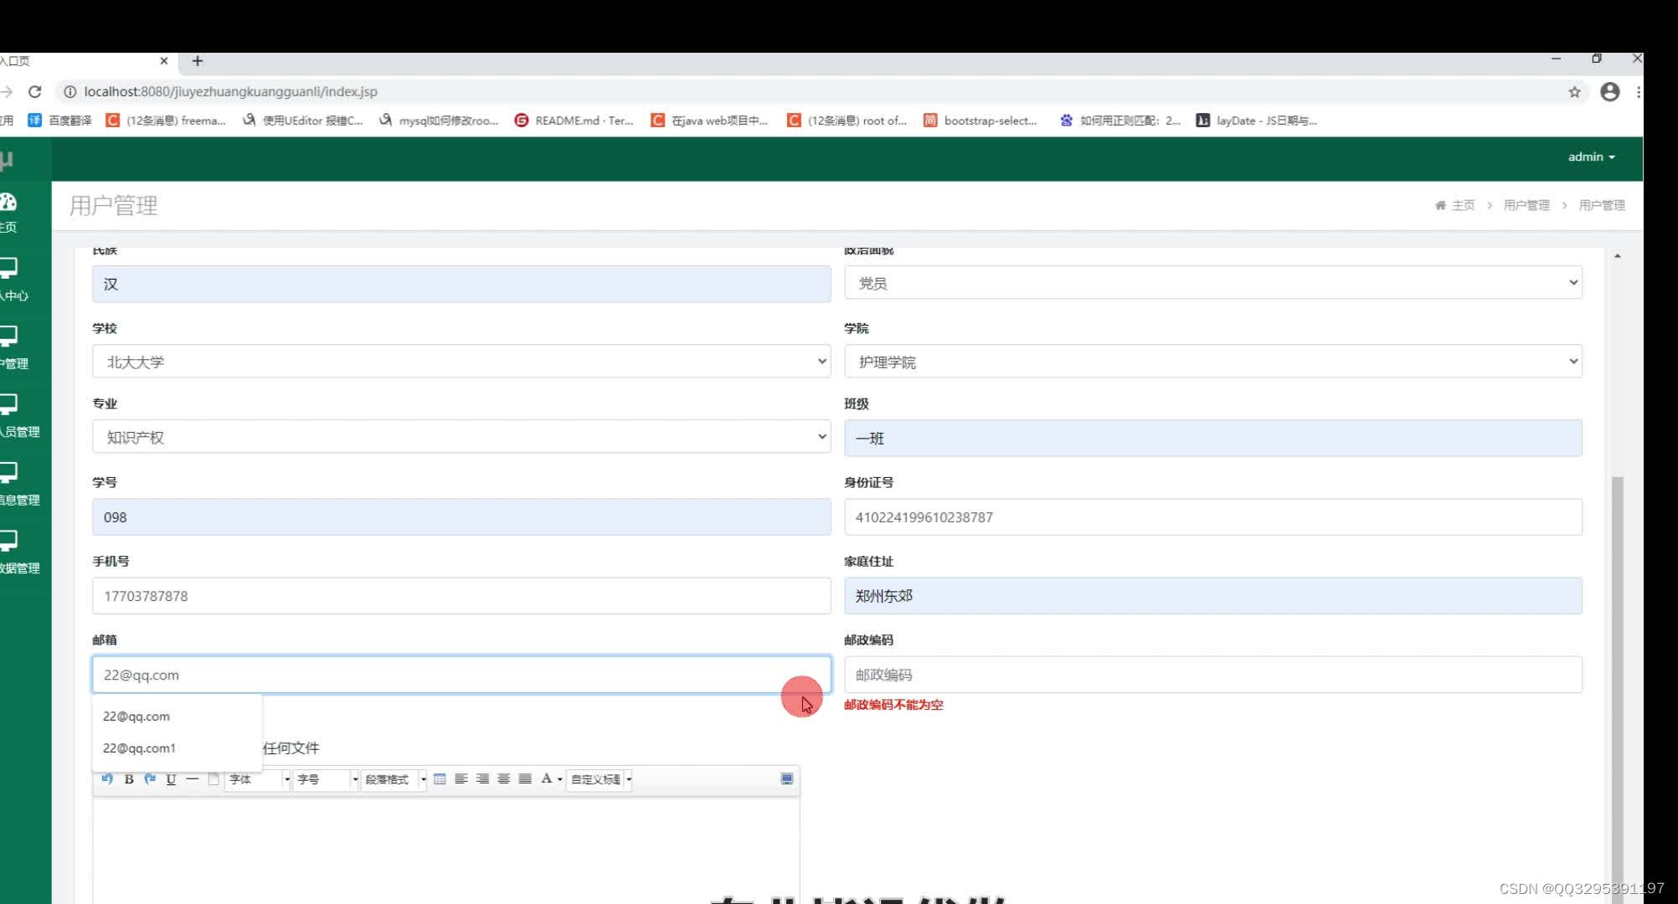Viewport: 1678px width, 904px height.
Task: Click the 民族 field containing 汉
Action: pos(461,284)
